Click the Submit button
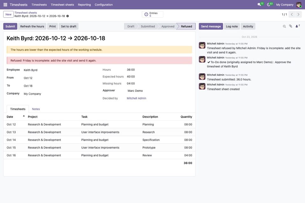The width and height of the screenshot is (305, 203). tap(10, 26)
